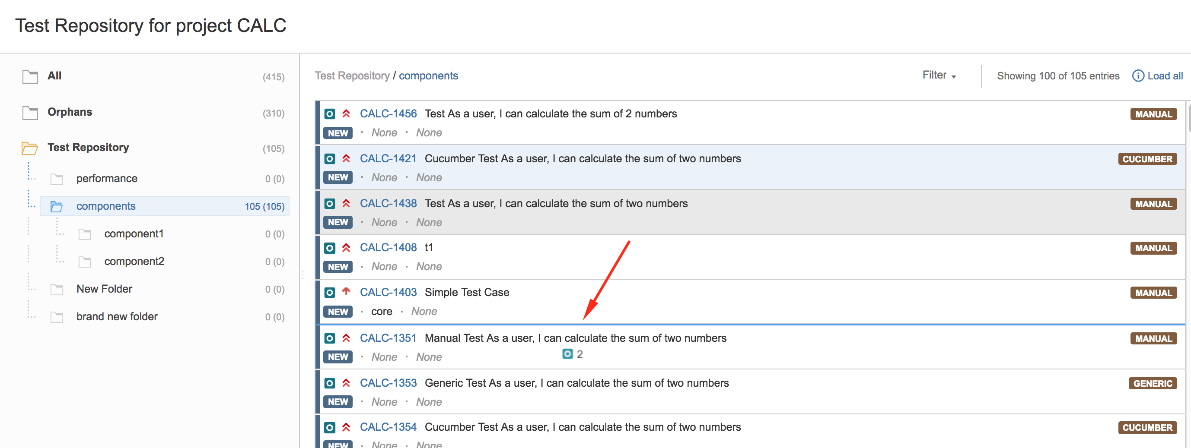Click the components breadcrumb link
Image resolution: width=1191 pixels, height=448 pixels.
428,76
